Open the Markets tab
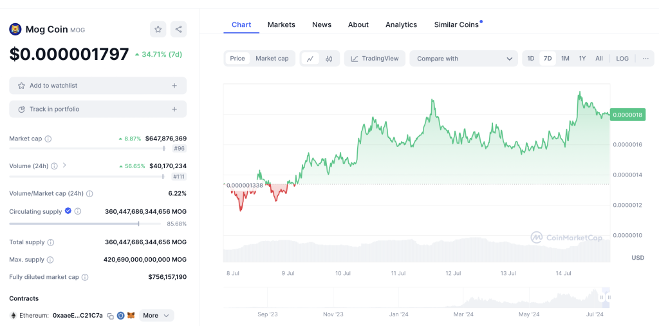This screenshot has height=326, width=659. (x=281, y=25)
